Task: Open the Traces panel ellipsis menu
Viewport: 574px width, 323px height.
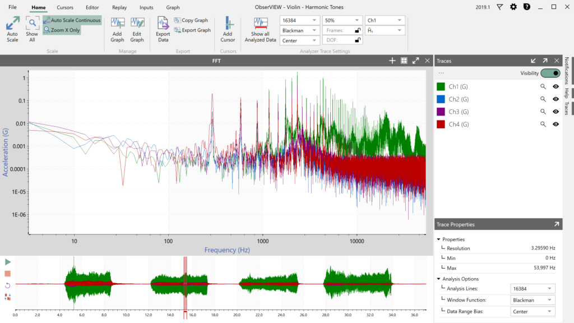Action: [x=441, y=73]
